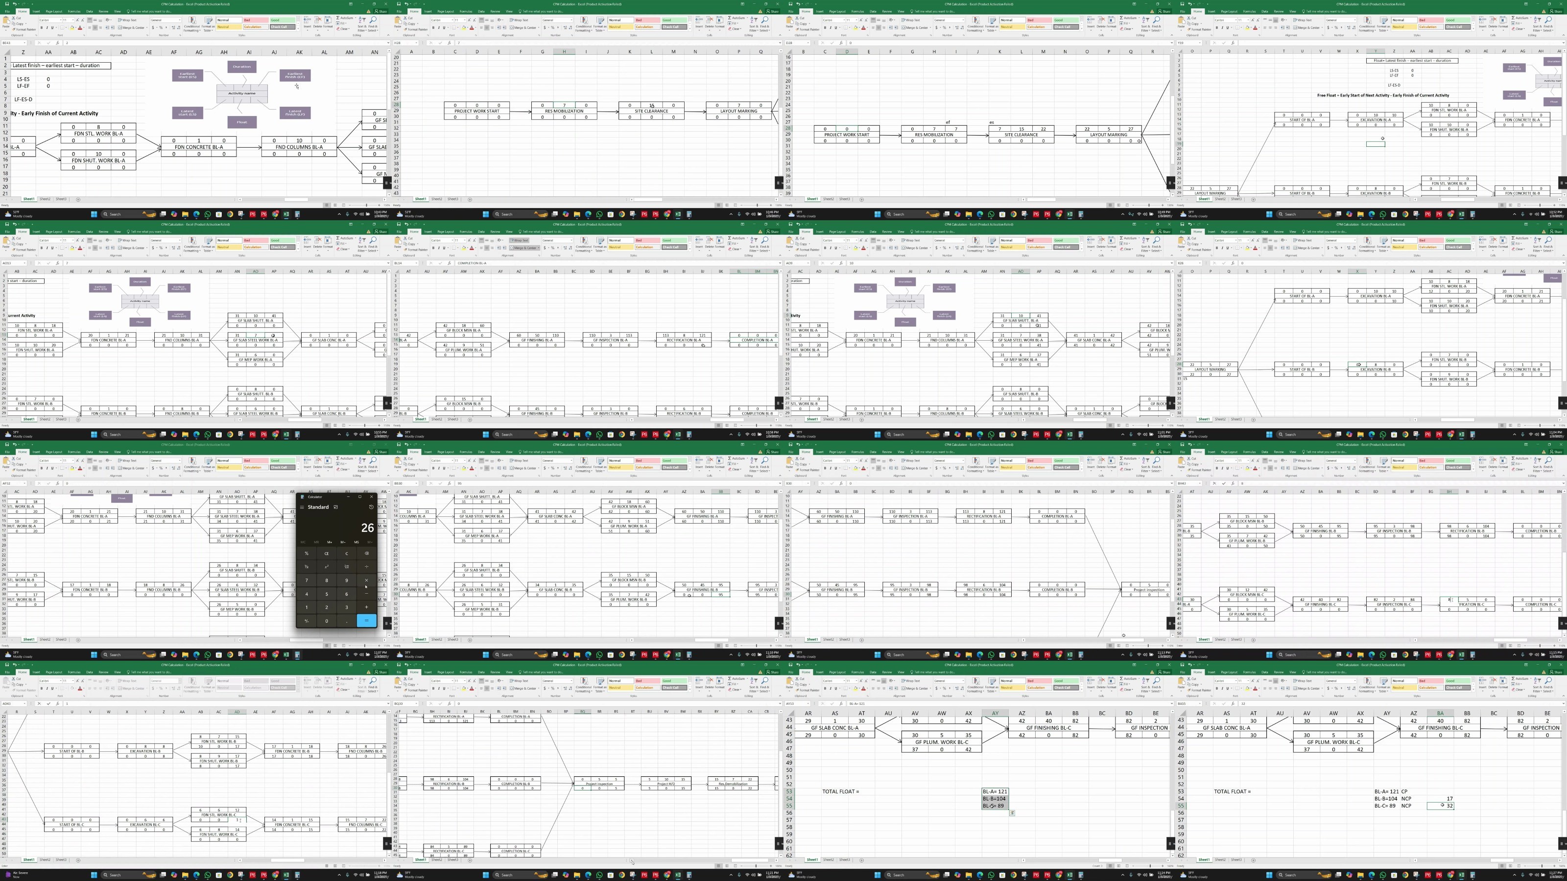
Task: Toggle Wrap Text in Excel window with BA55 selected
Action: (x=1303, y=681)
